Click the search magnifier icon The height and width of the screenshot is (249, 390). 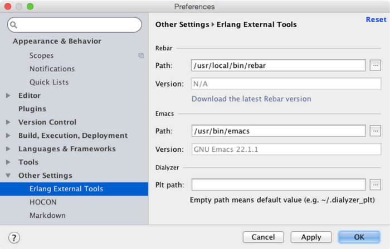pyautogui.click(x=13, y=25)
